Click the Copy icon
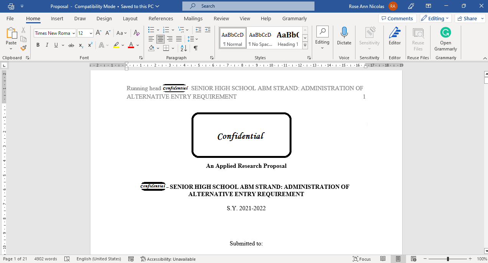 point(23,39)
